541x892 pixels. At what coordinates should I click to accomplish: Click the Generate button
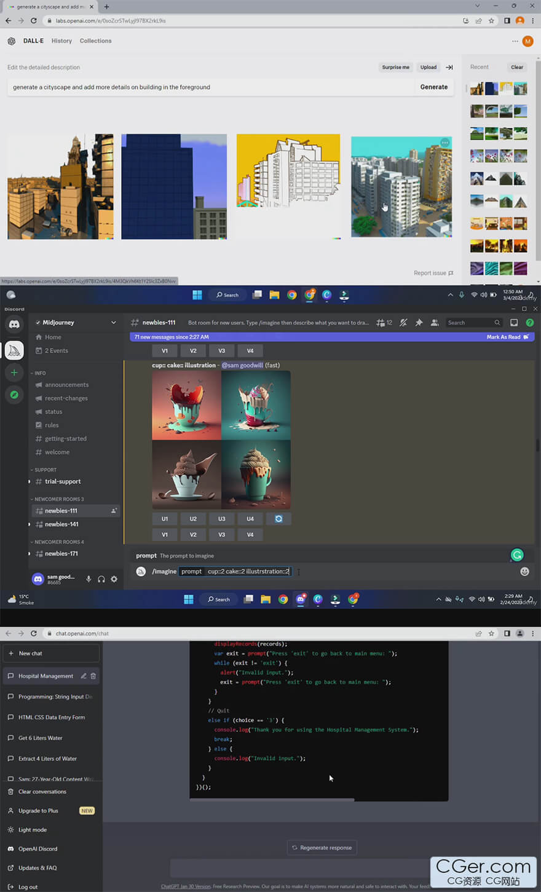point(434,87)
